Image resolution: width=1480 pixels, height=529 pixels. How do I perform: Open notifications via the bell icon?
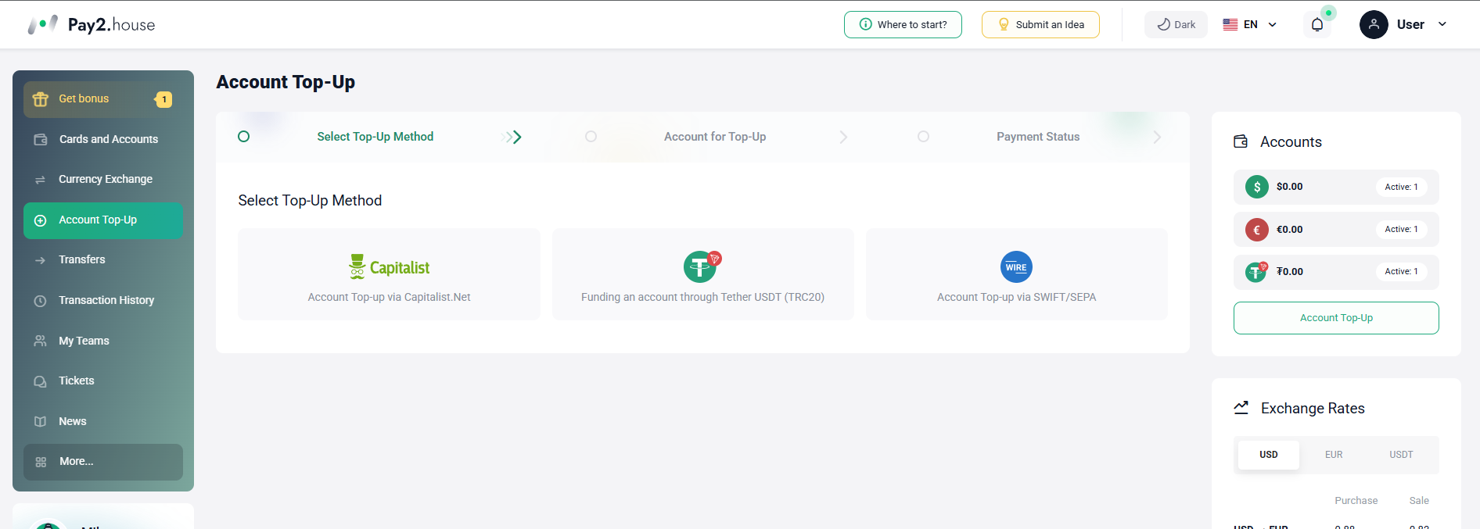click(1317, 24)
